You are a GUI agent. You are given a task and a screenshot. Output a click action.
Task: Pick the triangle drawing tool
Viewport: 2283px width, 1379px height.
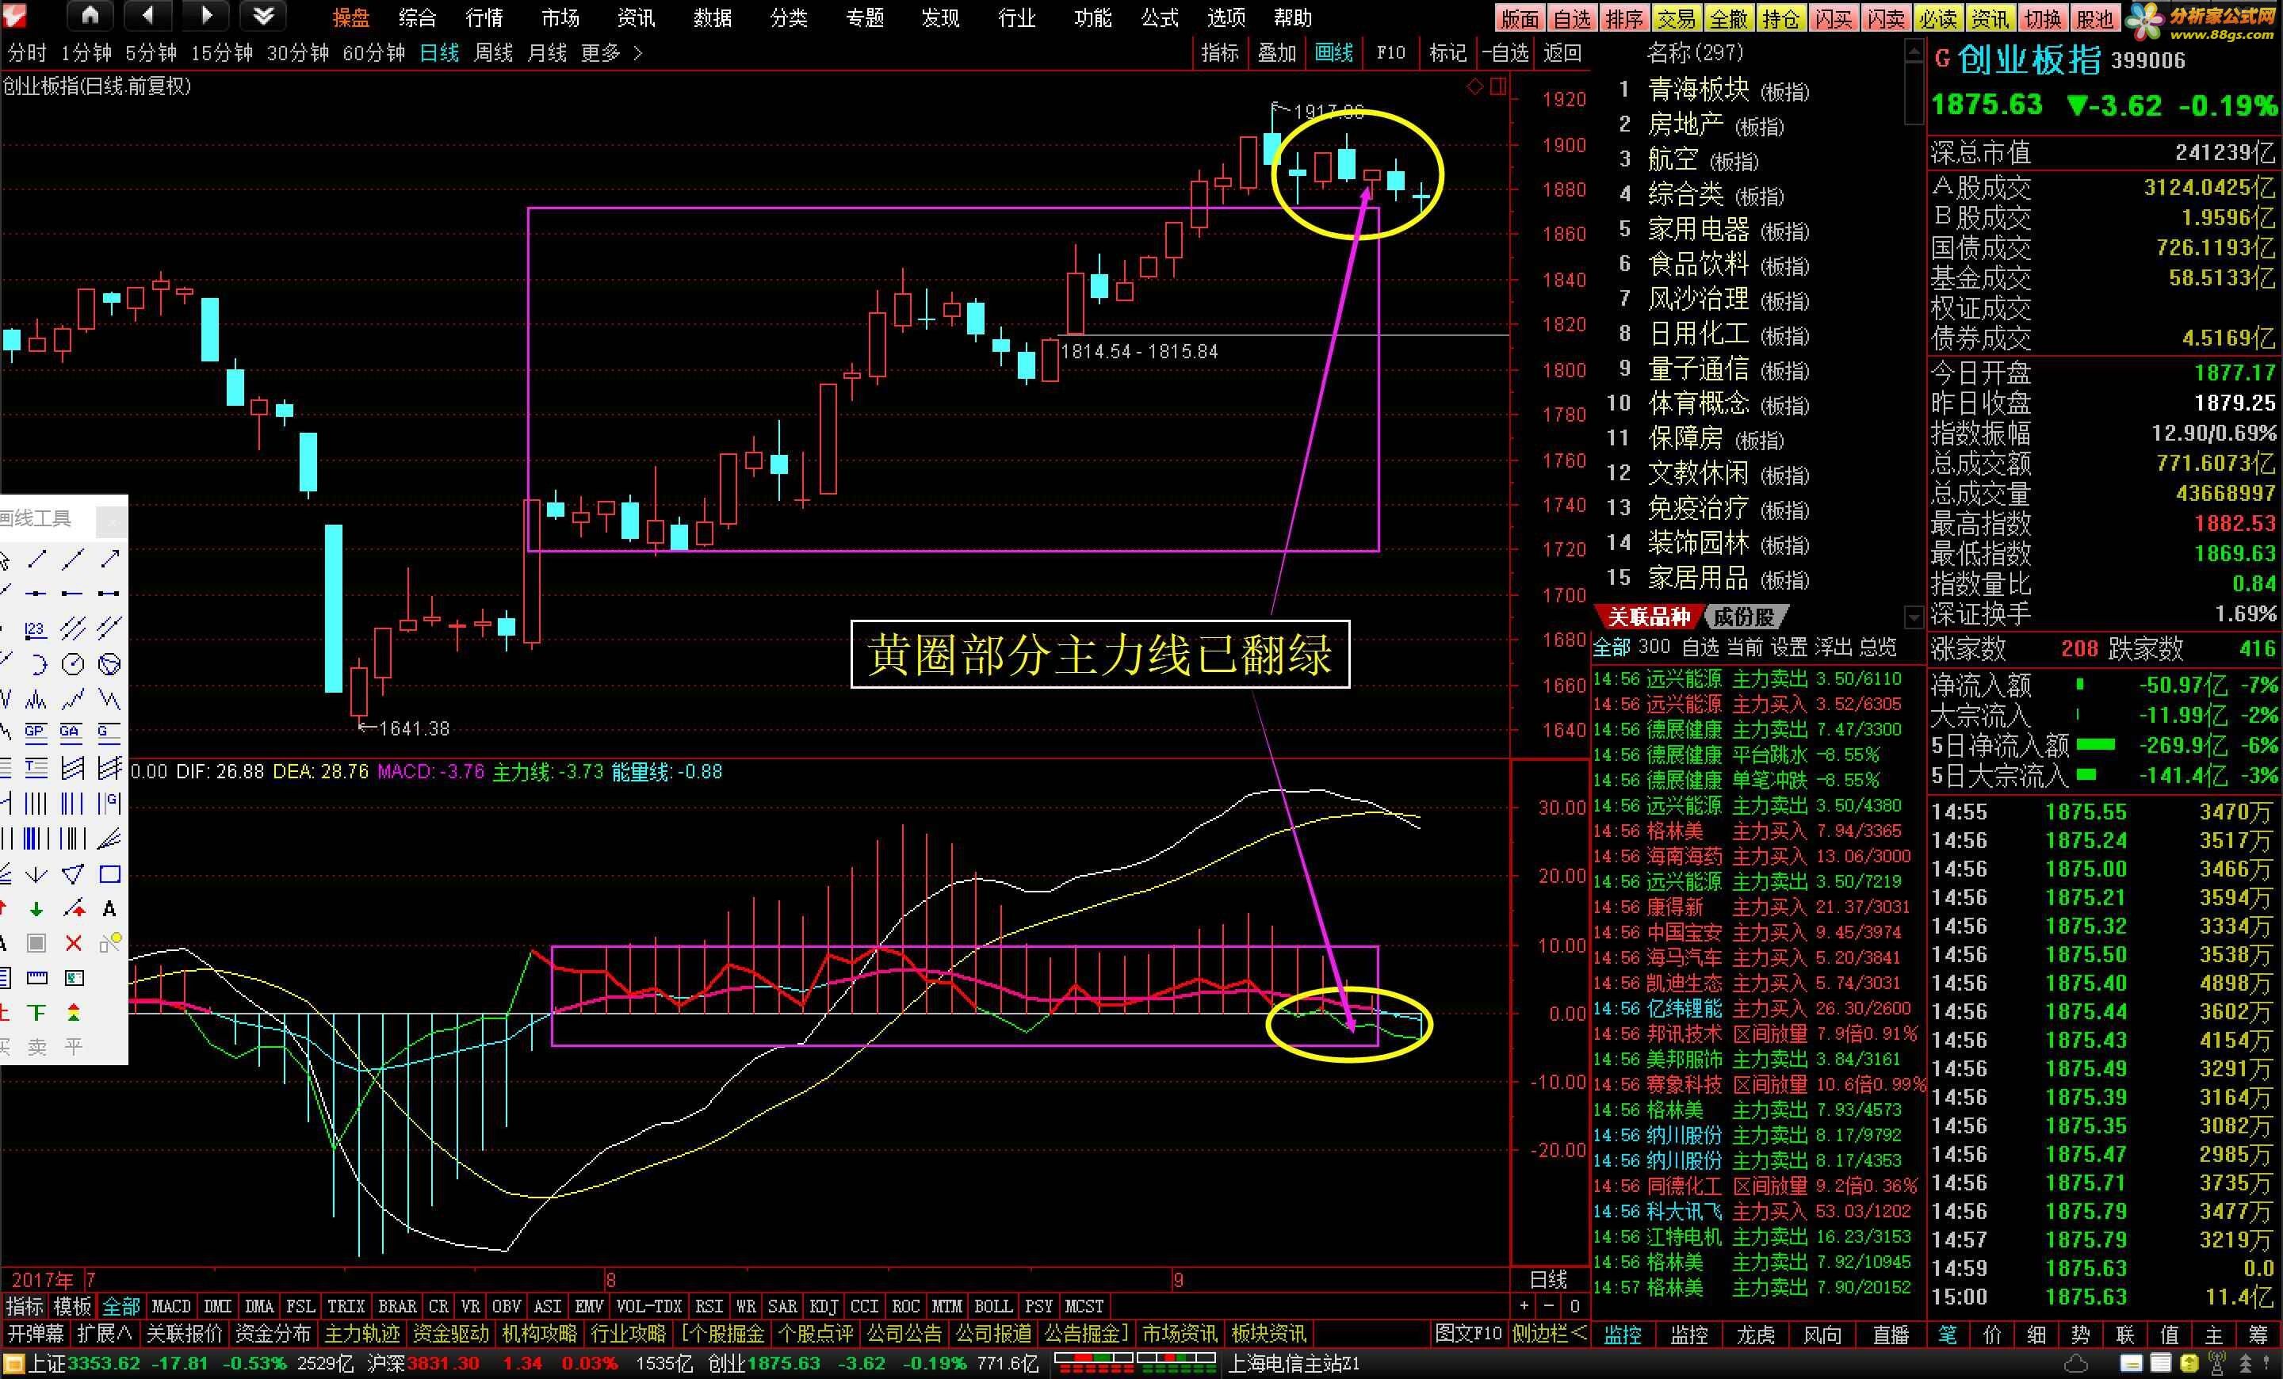coord(73,874)
